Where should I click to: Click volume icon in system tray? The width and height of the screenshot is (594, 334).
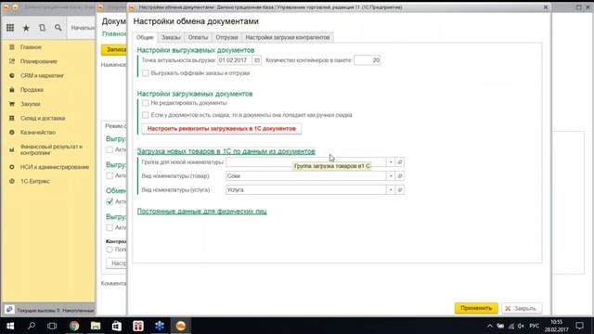pos(522,326)
